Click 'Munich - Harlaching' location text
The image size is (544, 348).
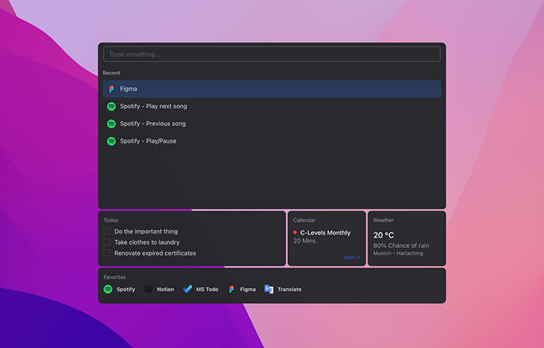click(x=398, y=253)
